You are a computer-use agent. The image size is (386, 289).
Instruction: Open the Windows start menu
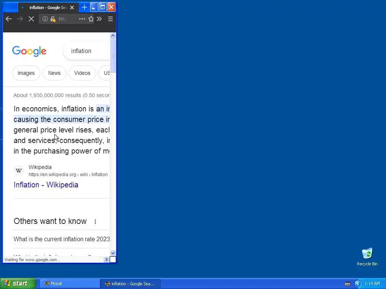pos(18,283)
